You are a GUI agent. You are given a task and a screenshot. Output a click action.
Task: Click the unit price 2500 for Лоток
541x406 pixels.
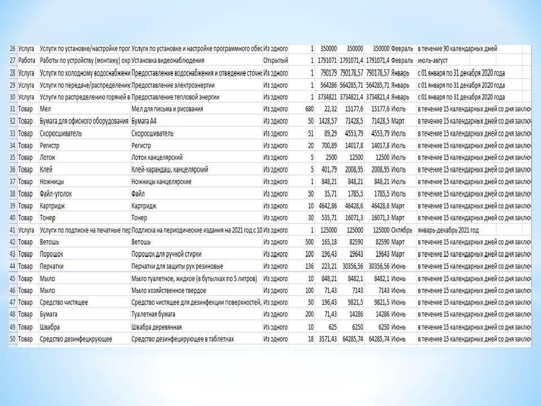coord(331,157)
